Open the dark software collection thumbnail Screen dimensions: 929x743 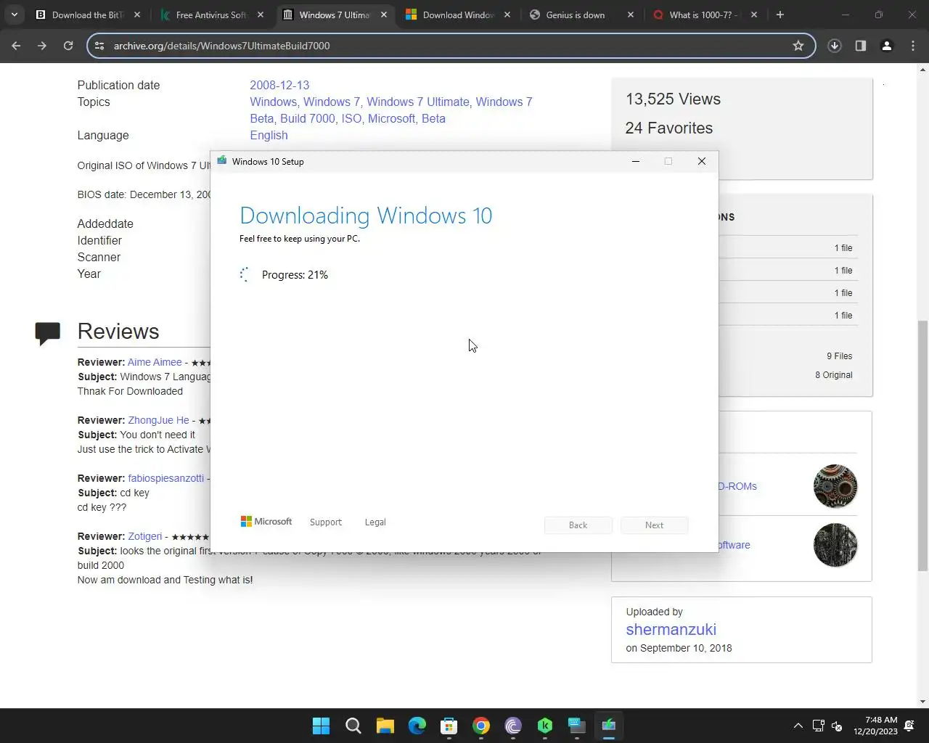(x=835, y=545)
